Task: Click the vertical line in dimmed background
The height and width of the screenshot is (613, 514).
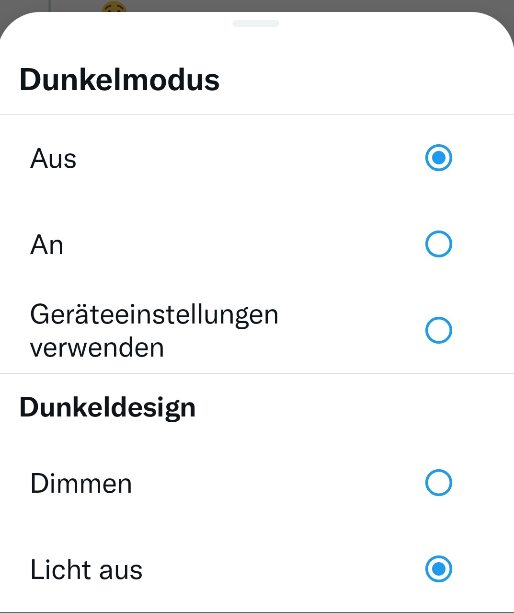Action: pos(50,5)
